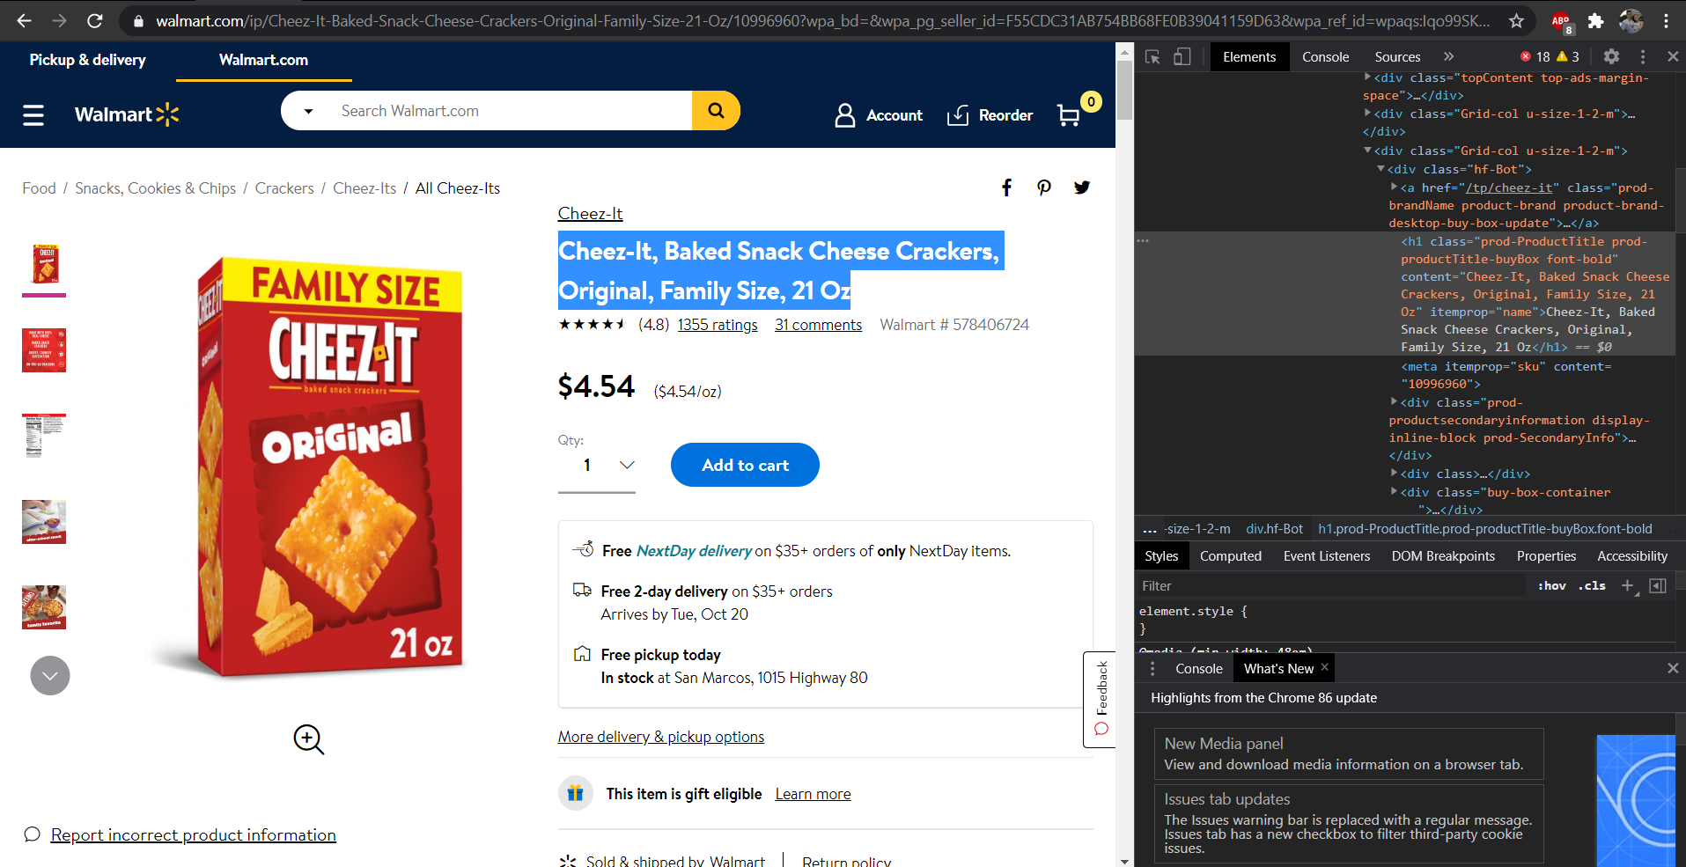This screenshot has height=867, width=1686.
Task: Open the Accessibility tab
Action: (1631, 556)
